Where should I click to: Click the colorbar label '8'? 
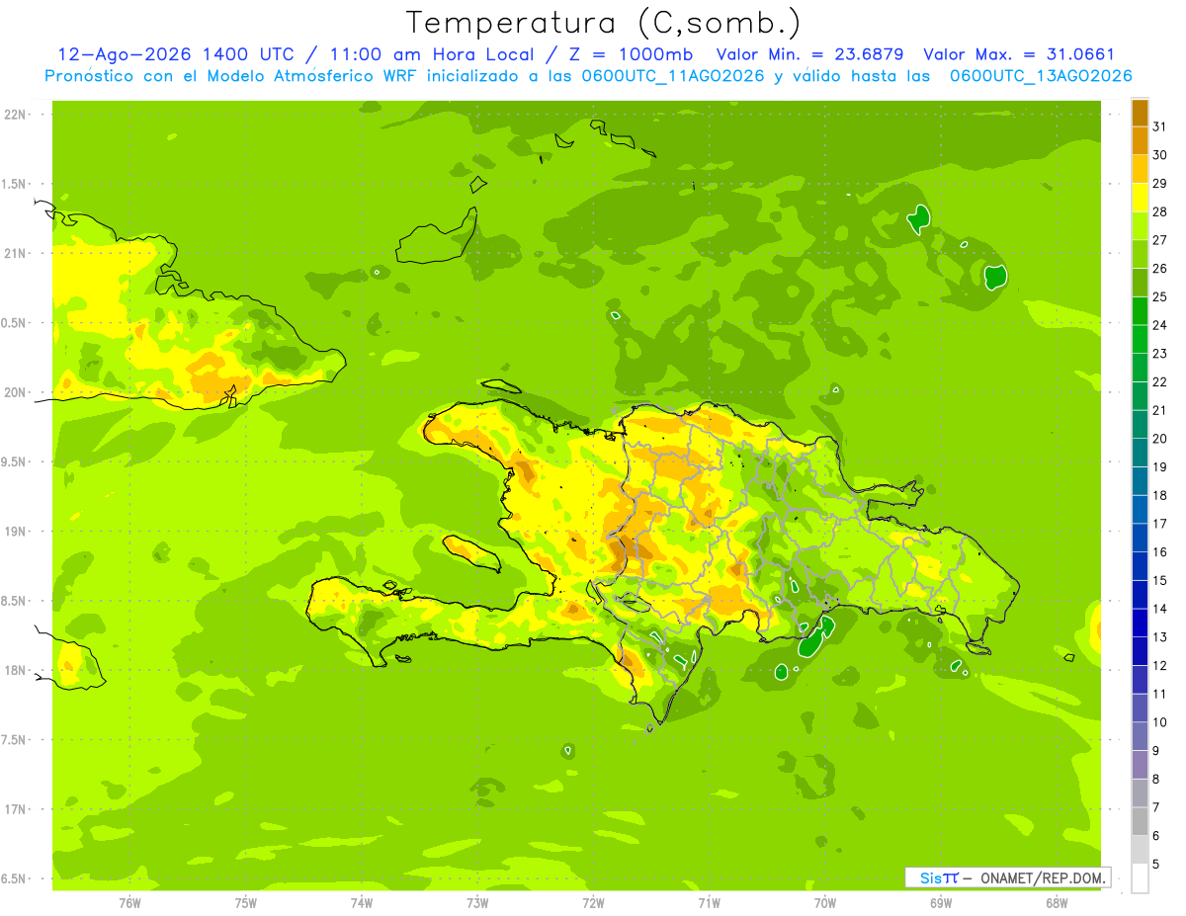1156,780
